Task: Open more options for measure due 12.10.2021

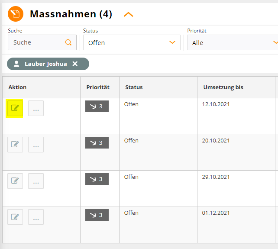Action: tap(36, 108)
